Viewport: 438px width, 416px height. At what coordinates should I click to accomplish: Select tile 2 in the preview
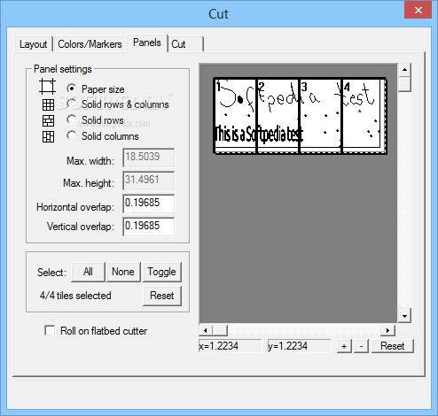pyautogui.click(x=278, y=115)
